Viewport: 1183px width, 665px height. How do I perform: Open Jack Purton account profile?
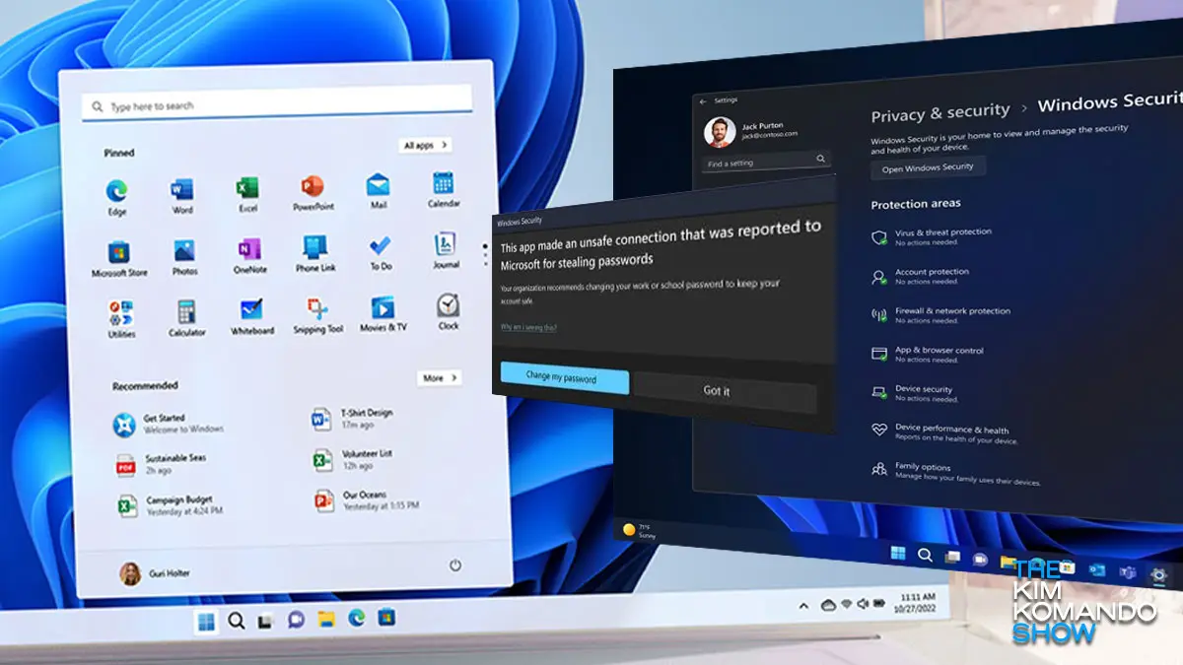[x=751, y=130]
